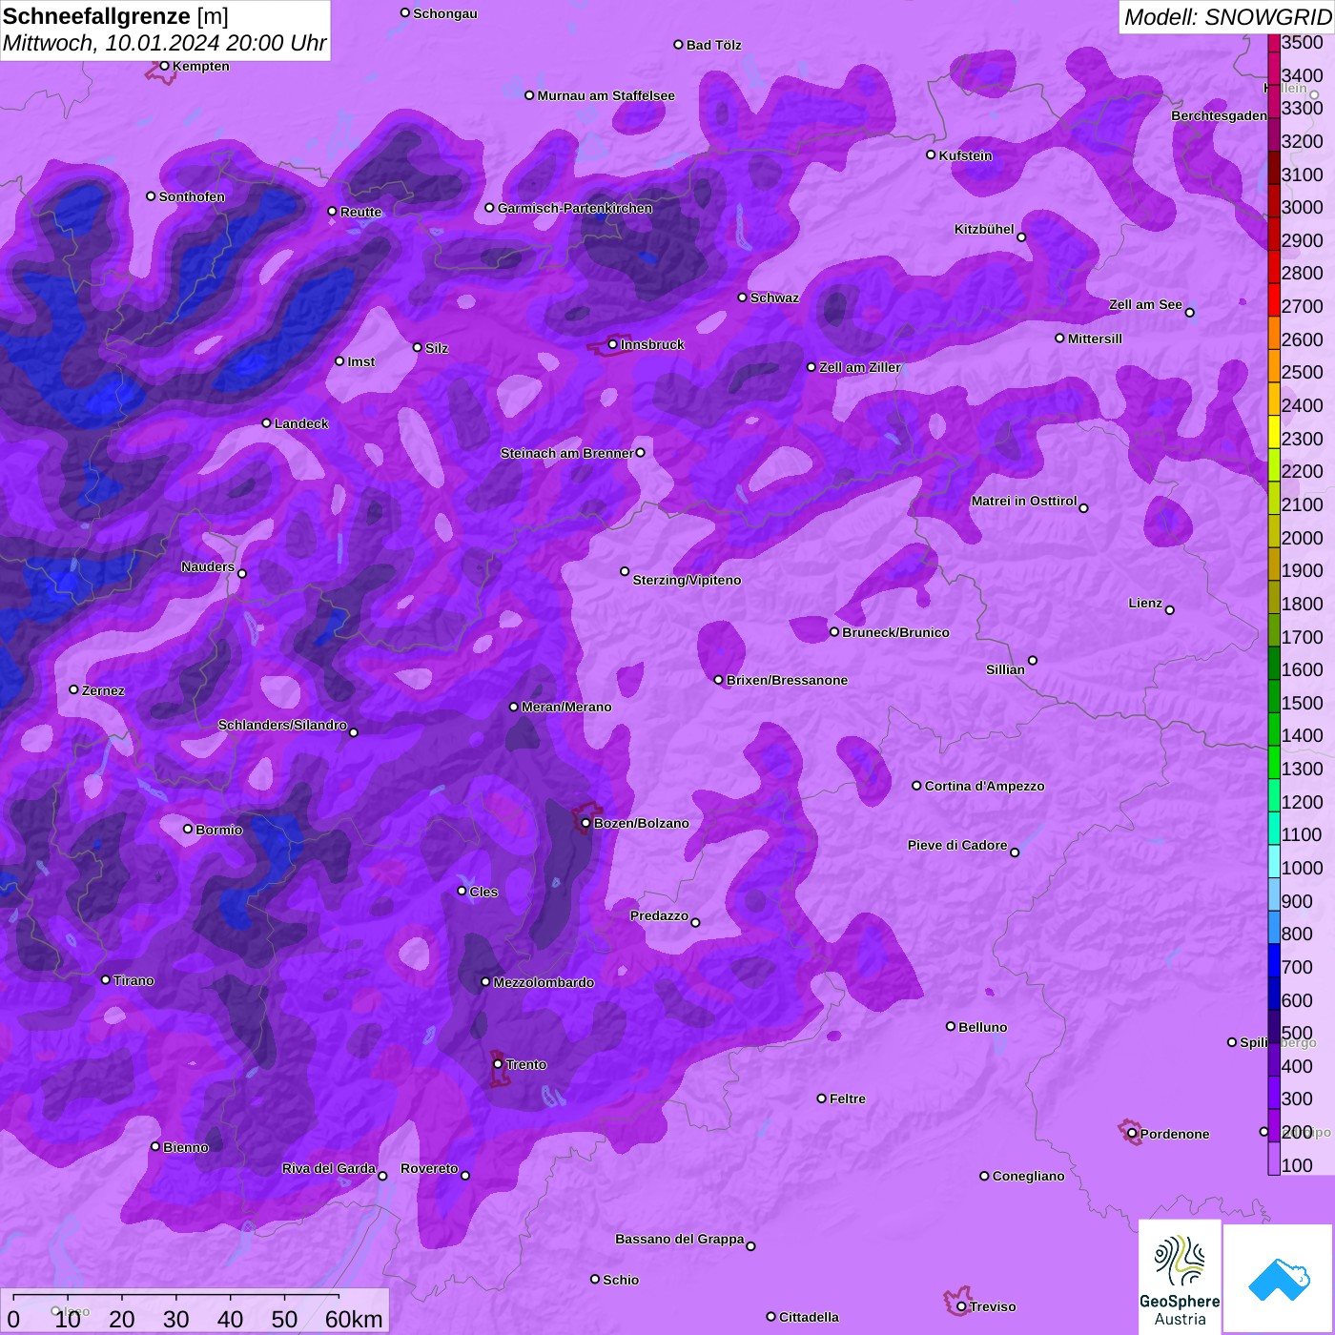The height and width of the screenshot is (1335, 1335).
Task: Click the 'Steinach am Brenner' label
Action: pyautogui.click(x=566, y=453)
